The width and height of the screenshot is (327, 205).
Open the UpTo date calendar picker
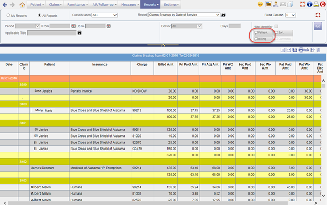click(109, 26)
